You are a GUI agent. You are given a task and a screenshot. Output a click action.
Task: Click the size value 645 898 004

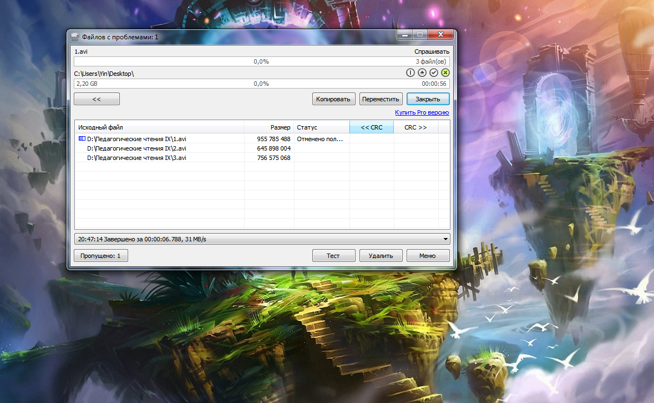pos(273,148)
